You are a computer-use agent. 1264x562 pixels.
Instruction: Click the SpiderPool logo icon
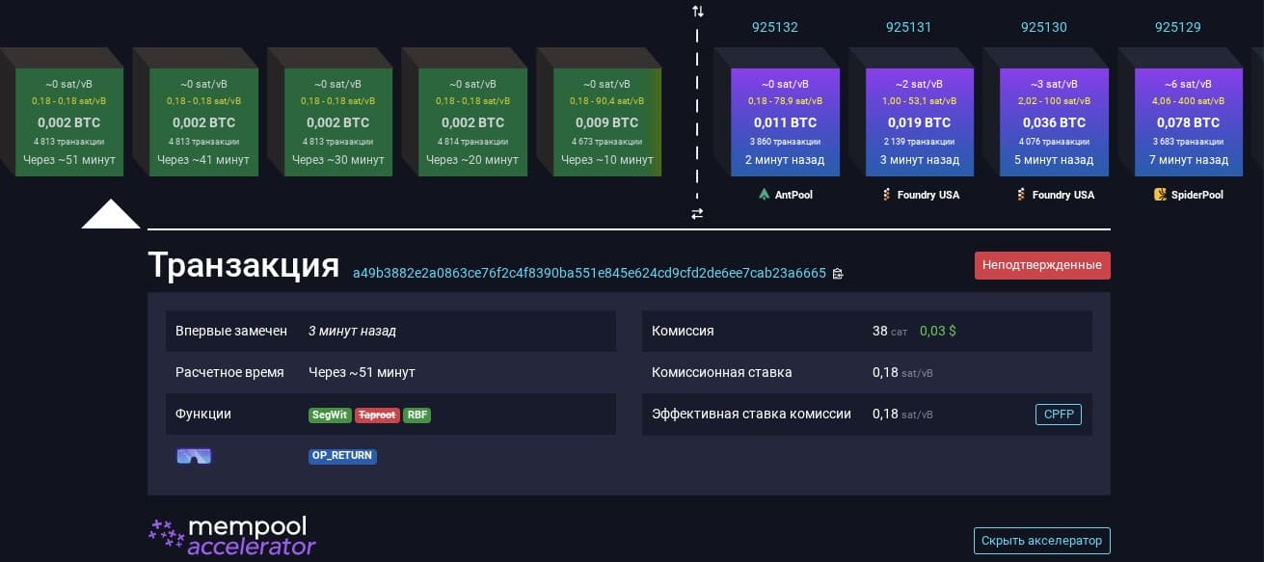pos(1160,195)
